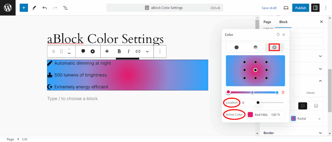The image size is (332, 142).
Task: Open the preview device icon
Action: pyautogui.click(x=286, y=8)
